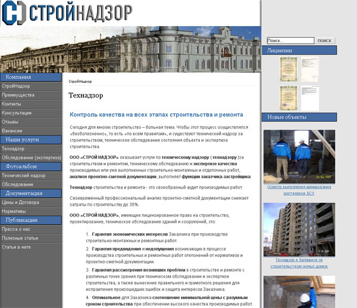Click the поиск search button
357x308 pixels.
click(325, 40)
